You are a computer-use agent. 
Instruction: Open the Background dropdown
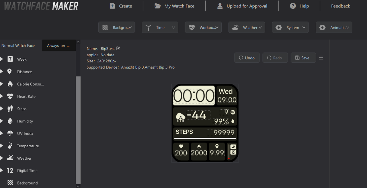(x=117, y=27)
